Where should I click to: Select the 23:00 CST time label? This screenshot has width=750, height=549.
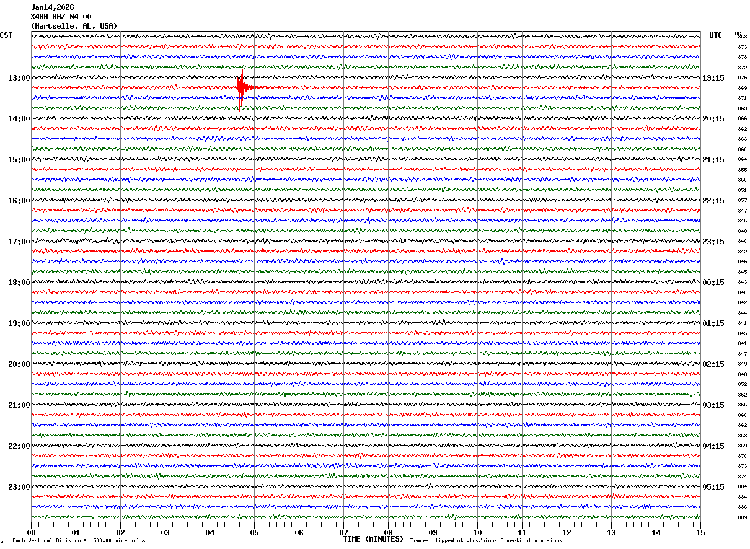19,487
